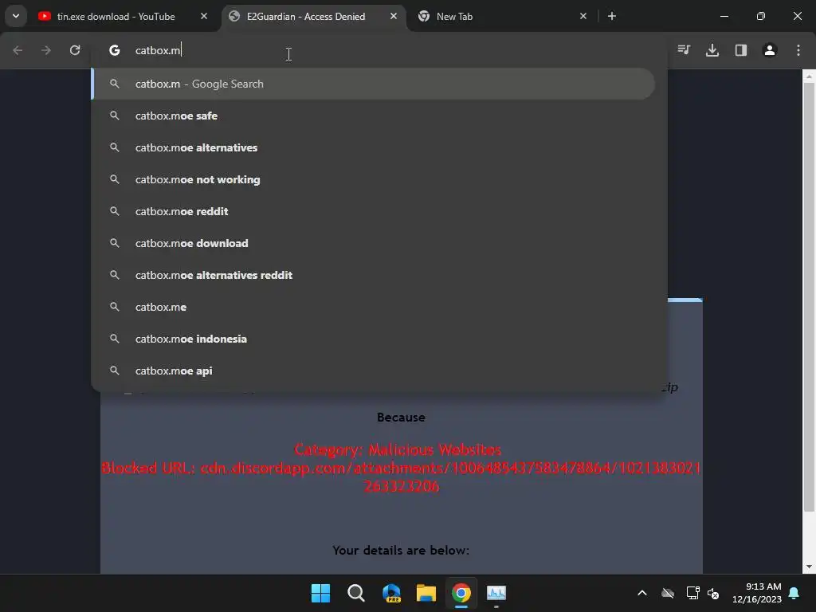The height and width of the screenshot is (612, 816).
Task: Open File Explorer from taskbar
Action: point(426,593)
